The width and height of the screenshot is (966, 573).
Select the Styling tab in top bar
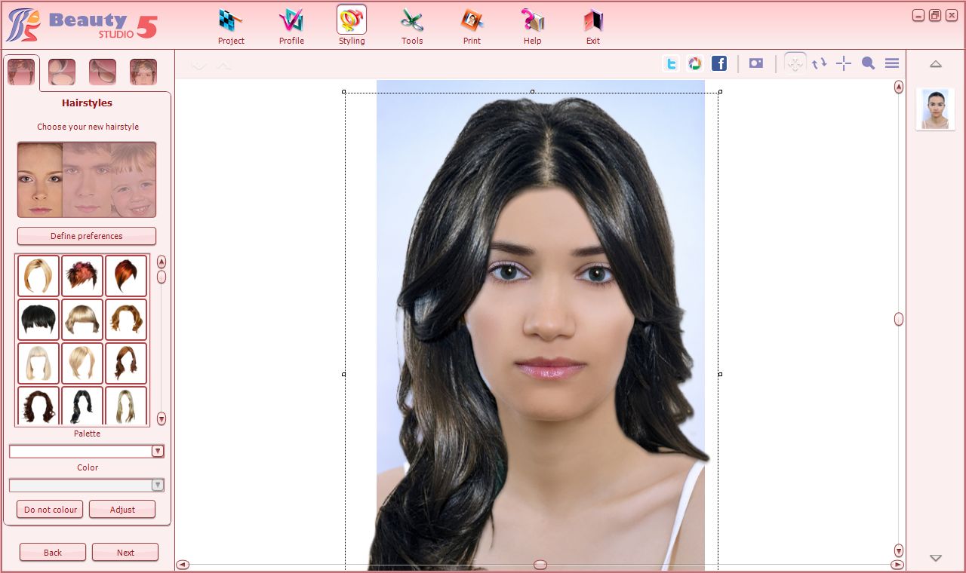[x=352, y=26]
